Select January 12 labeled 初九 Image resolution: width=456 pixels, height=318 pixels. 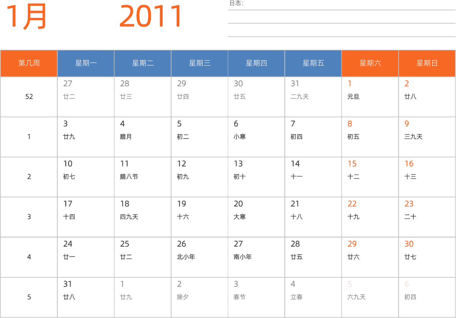pyautogui.click(x=199, y=177)
